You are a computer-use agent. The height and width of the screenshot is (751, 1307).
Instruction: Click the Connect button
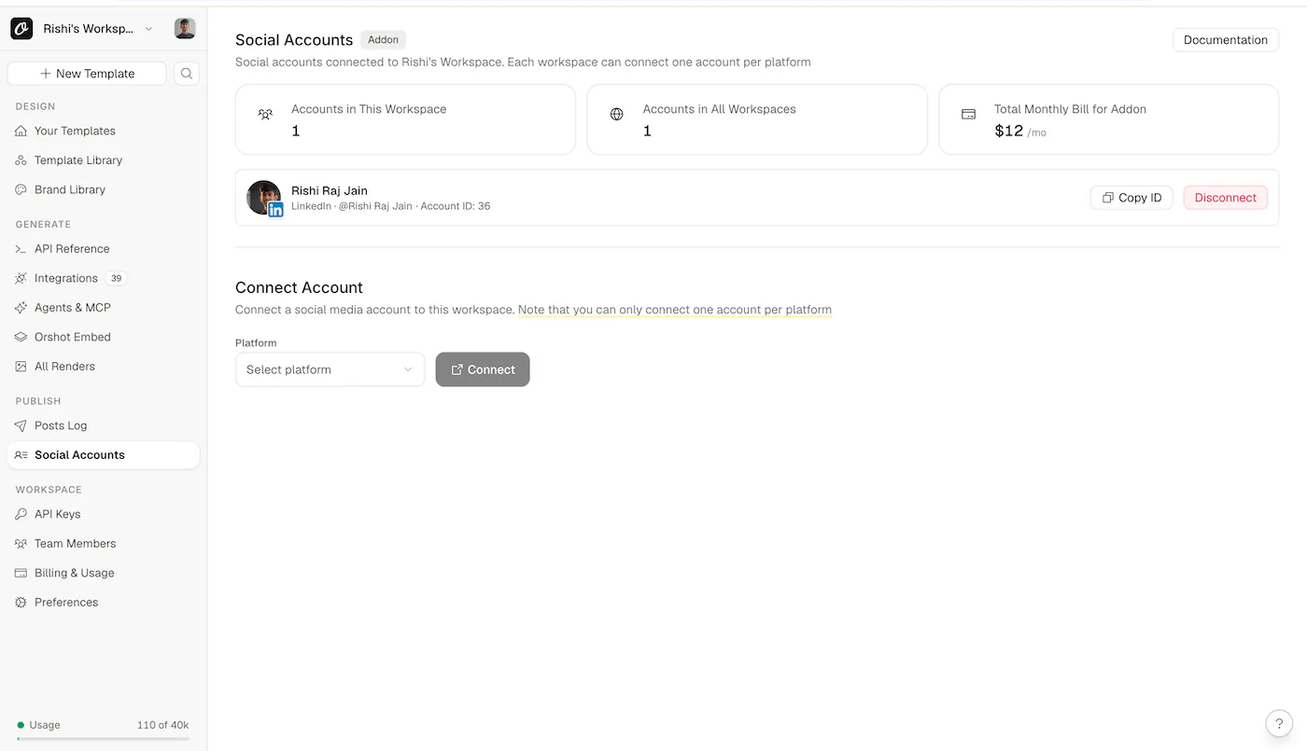click(x=483, y=369)
